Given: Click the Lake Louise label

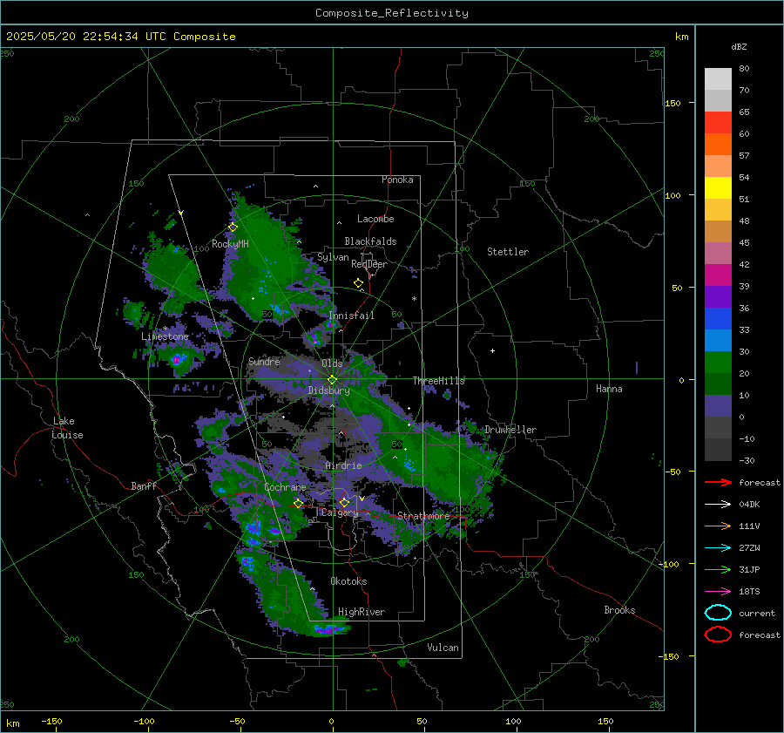Looking at the screenshot, I should [67, 428].
